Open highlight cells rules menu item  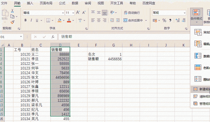200,32
